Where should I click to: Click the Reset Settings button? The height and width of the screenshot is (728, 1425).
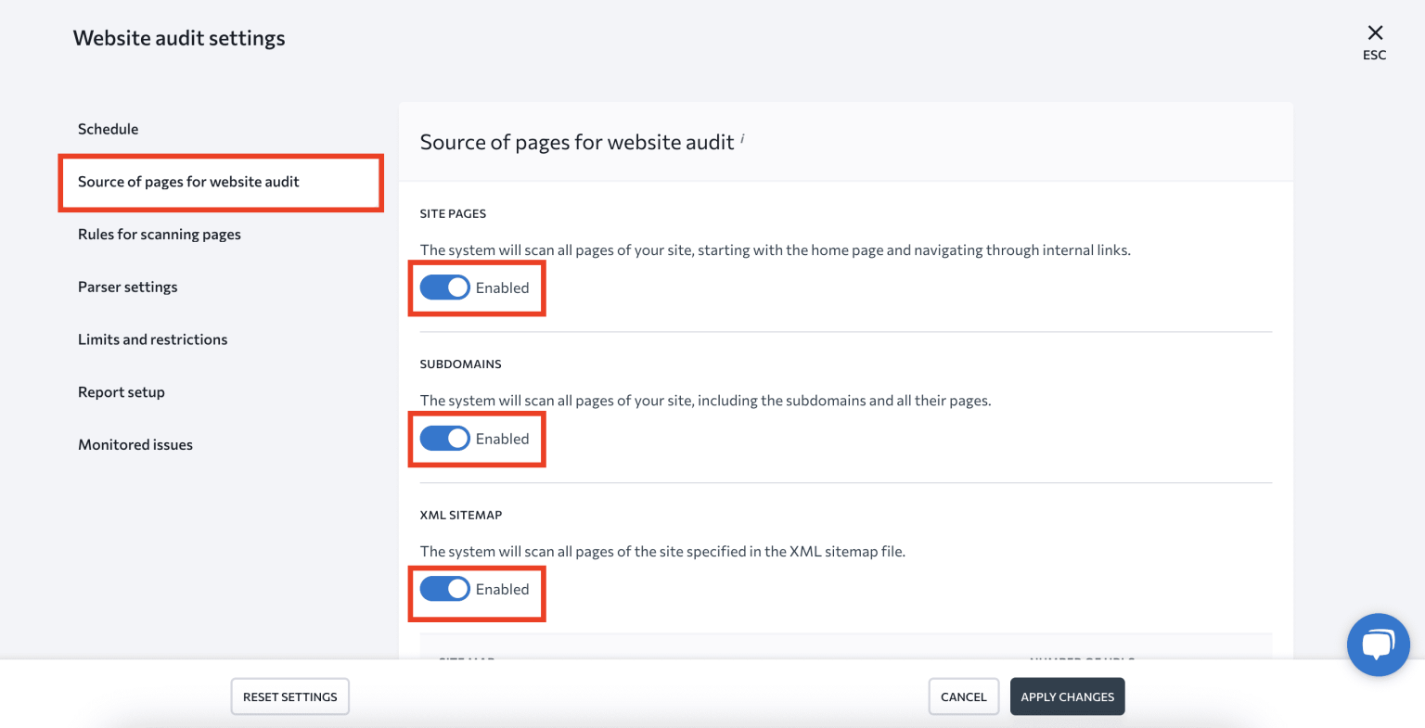(289, 696)
